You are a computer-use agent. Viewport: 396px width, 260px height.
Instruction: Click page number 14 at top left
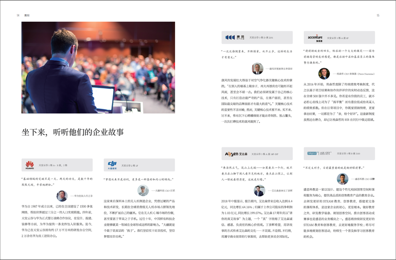coord(18,16)
